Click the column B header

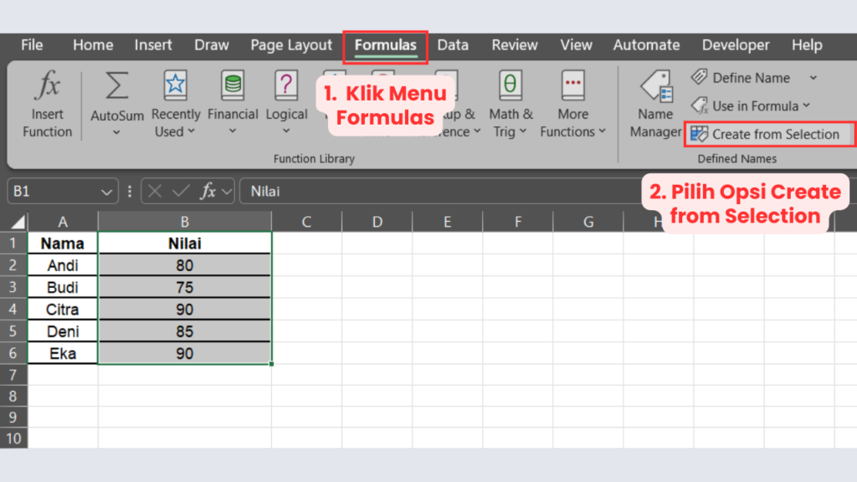[184, 221]
